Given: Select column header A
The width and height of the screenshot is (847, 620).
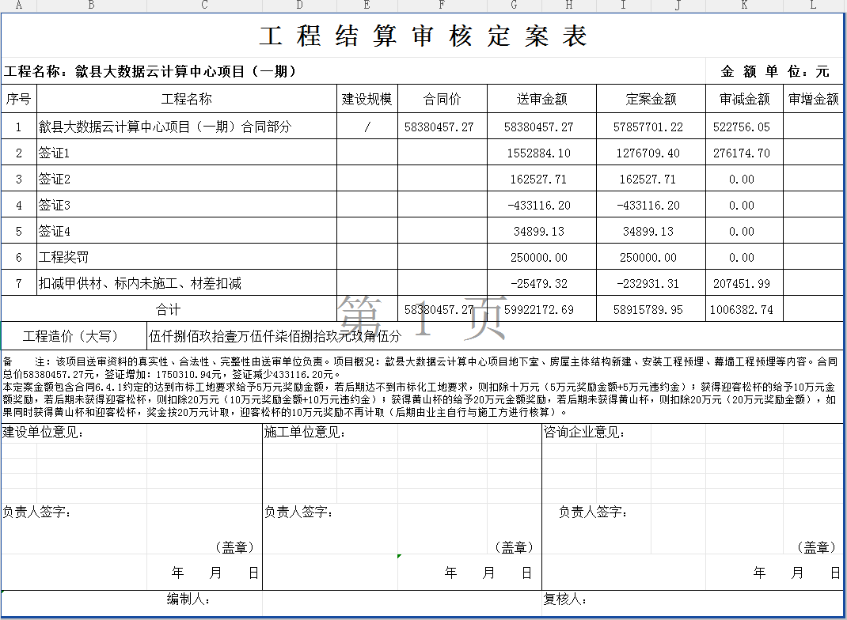Looking at the screenshot, I should [x=19, y=6].
